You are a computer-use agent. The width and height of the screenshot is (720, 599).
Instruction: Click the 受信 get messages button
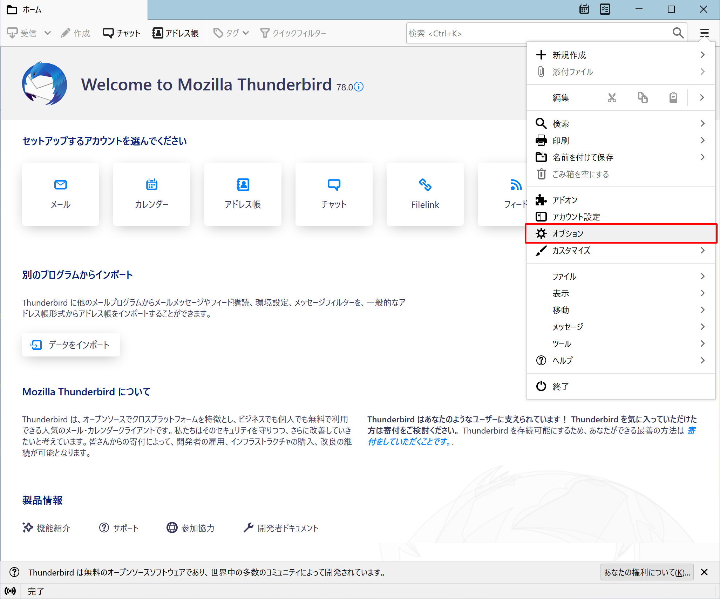click(22, 33)
